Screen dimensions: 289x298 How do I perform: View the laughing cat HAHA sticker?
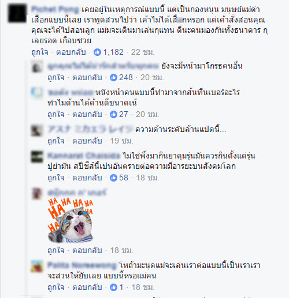71,220
